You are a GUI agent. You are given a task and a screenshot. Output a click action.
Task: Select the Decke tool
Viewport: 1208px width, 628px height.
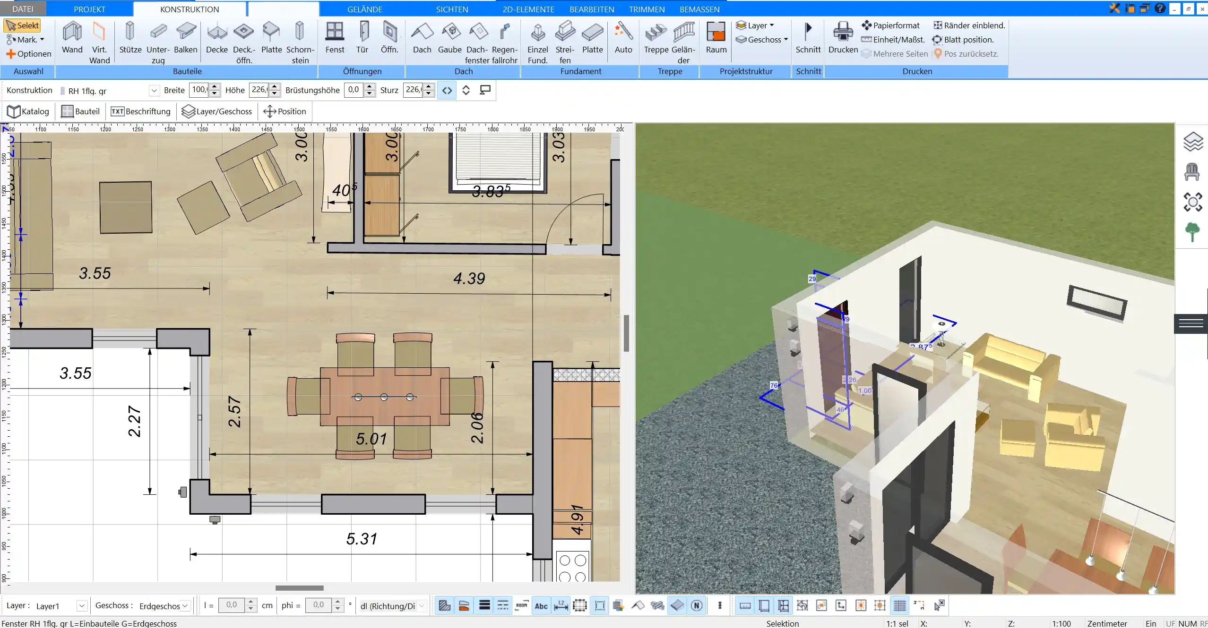click(x=217, y=38)
